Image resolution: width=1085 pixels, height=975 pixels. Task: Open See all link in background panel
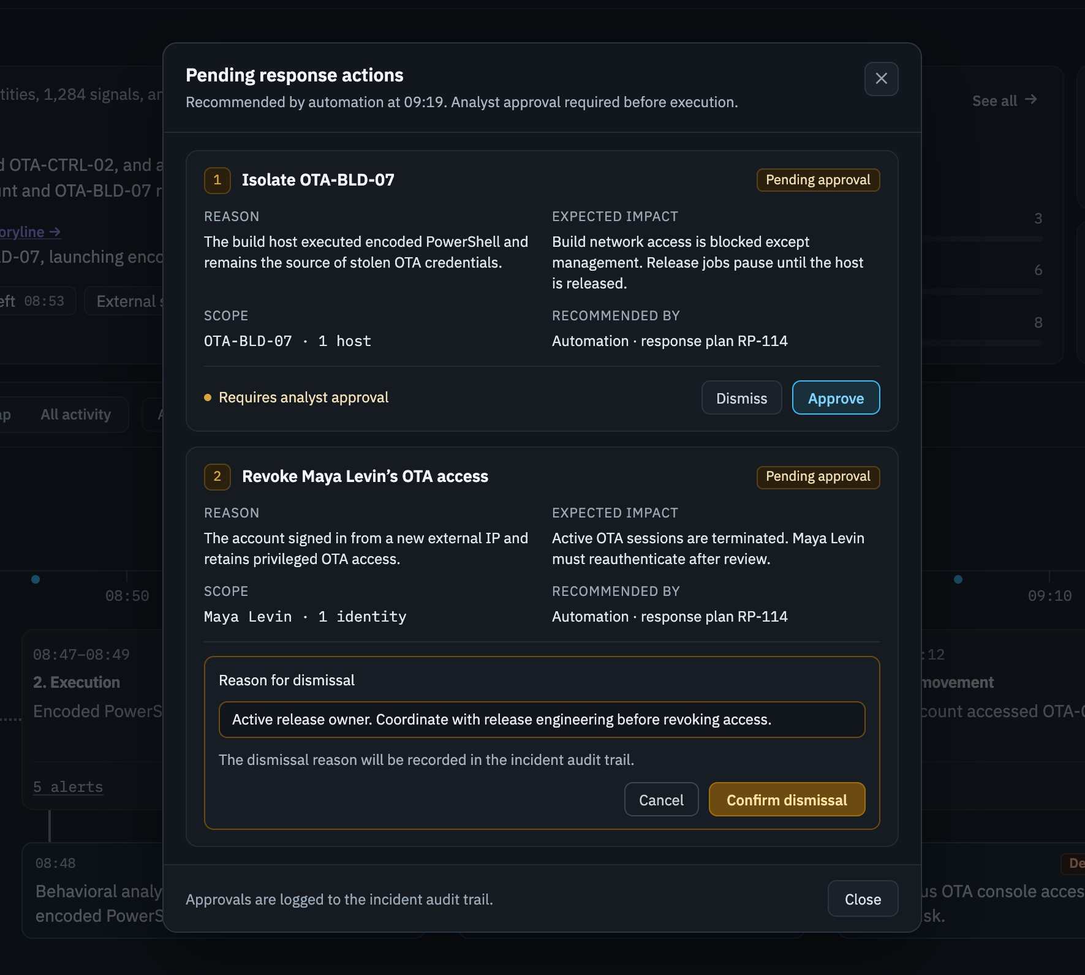(x=1004, y=100)
